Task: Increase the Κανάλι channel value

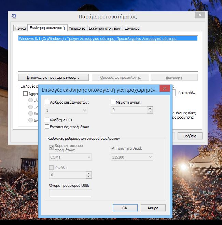Action: pos(89,173)
